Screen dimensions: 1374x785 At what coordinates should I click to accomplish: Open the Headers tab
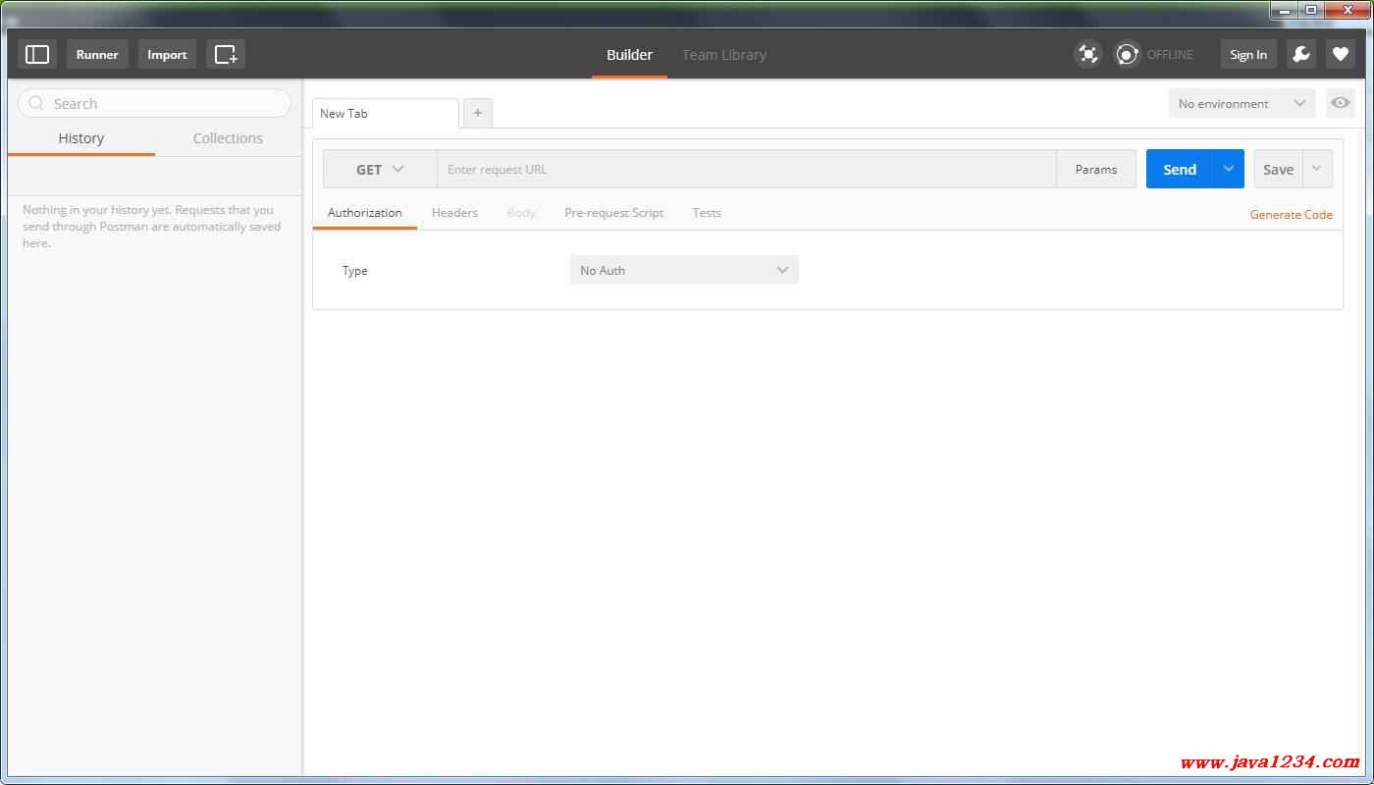coord(454,213)
